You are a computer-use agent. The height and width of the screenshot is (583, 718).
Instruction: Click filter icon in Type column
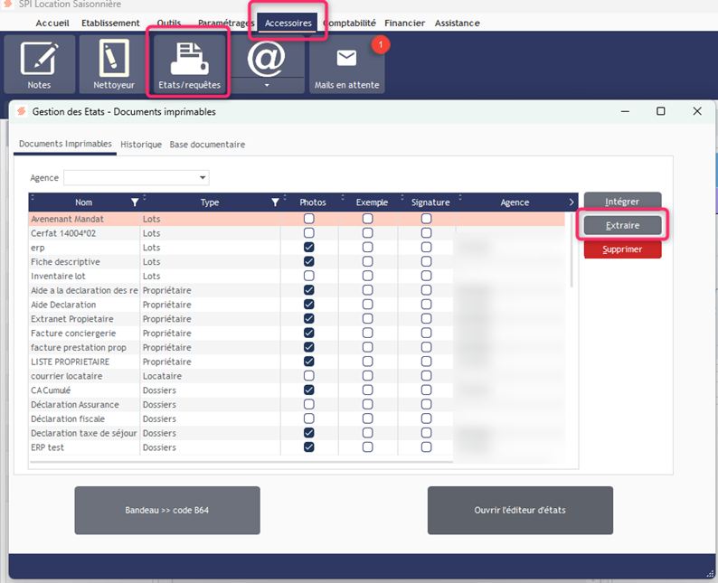[276, 202]
